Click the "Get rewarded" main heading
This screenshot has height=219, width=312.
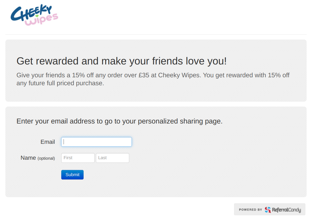pyautogui.click(x=122, y=61)
